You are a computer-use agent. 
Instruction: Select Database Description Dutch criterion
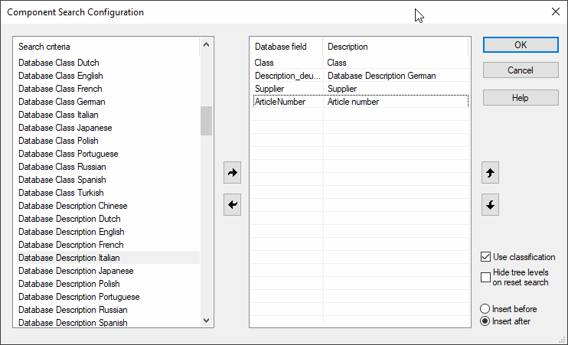(x=108, y=219)
